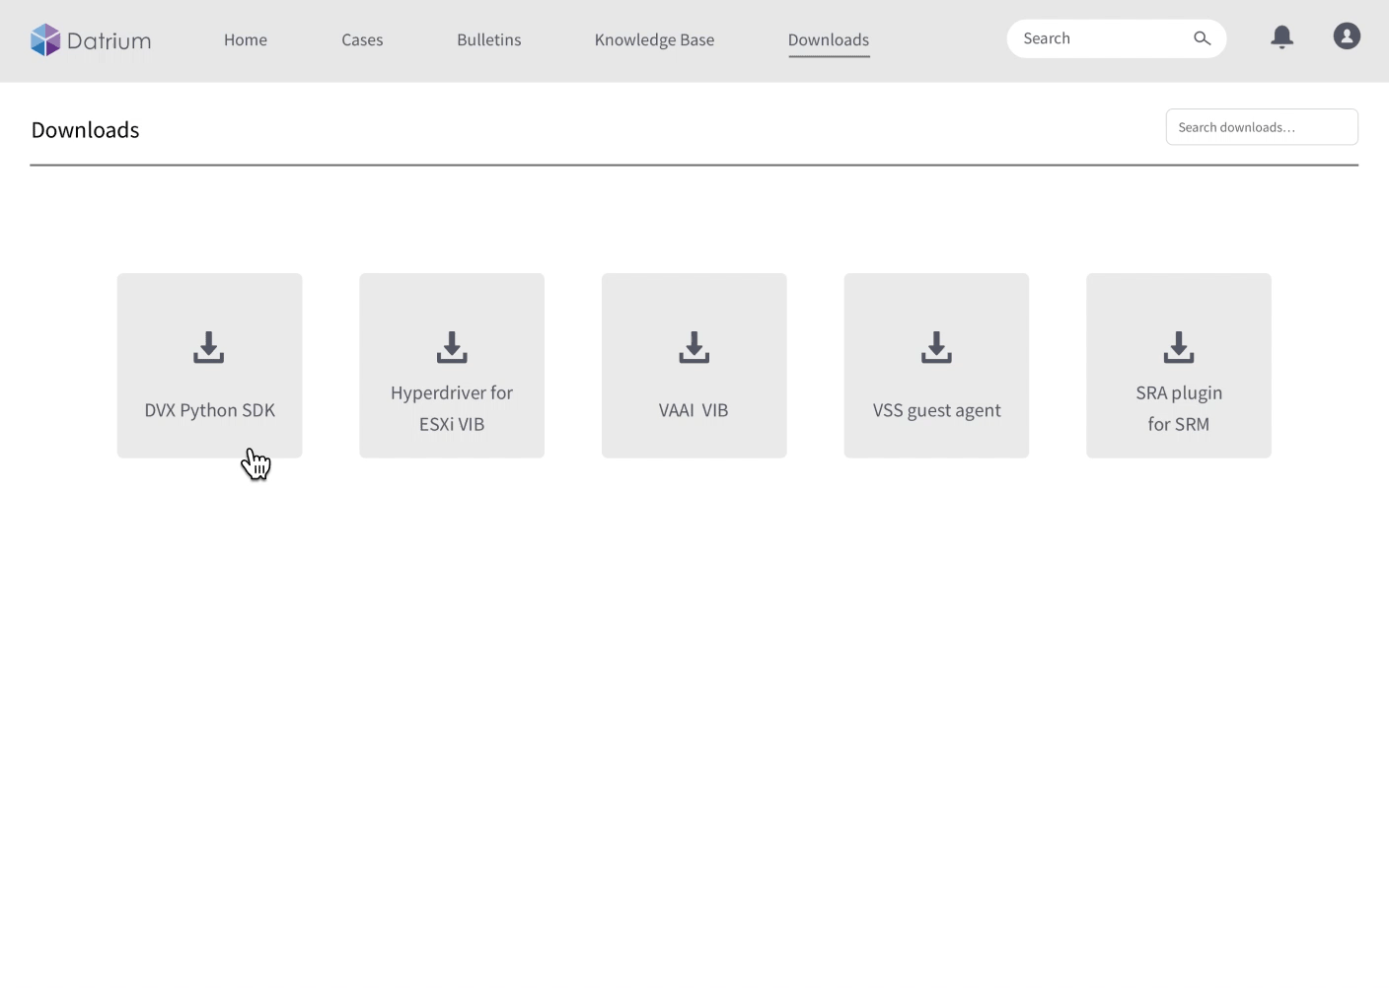Click the Datrium cube logo
Viewport: 1389px width, 990px height.
pos(45,40)
